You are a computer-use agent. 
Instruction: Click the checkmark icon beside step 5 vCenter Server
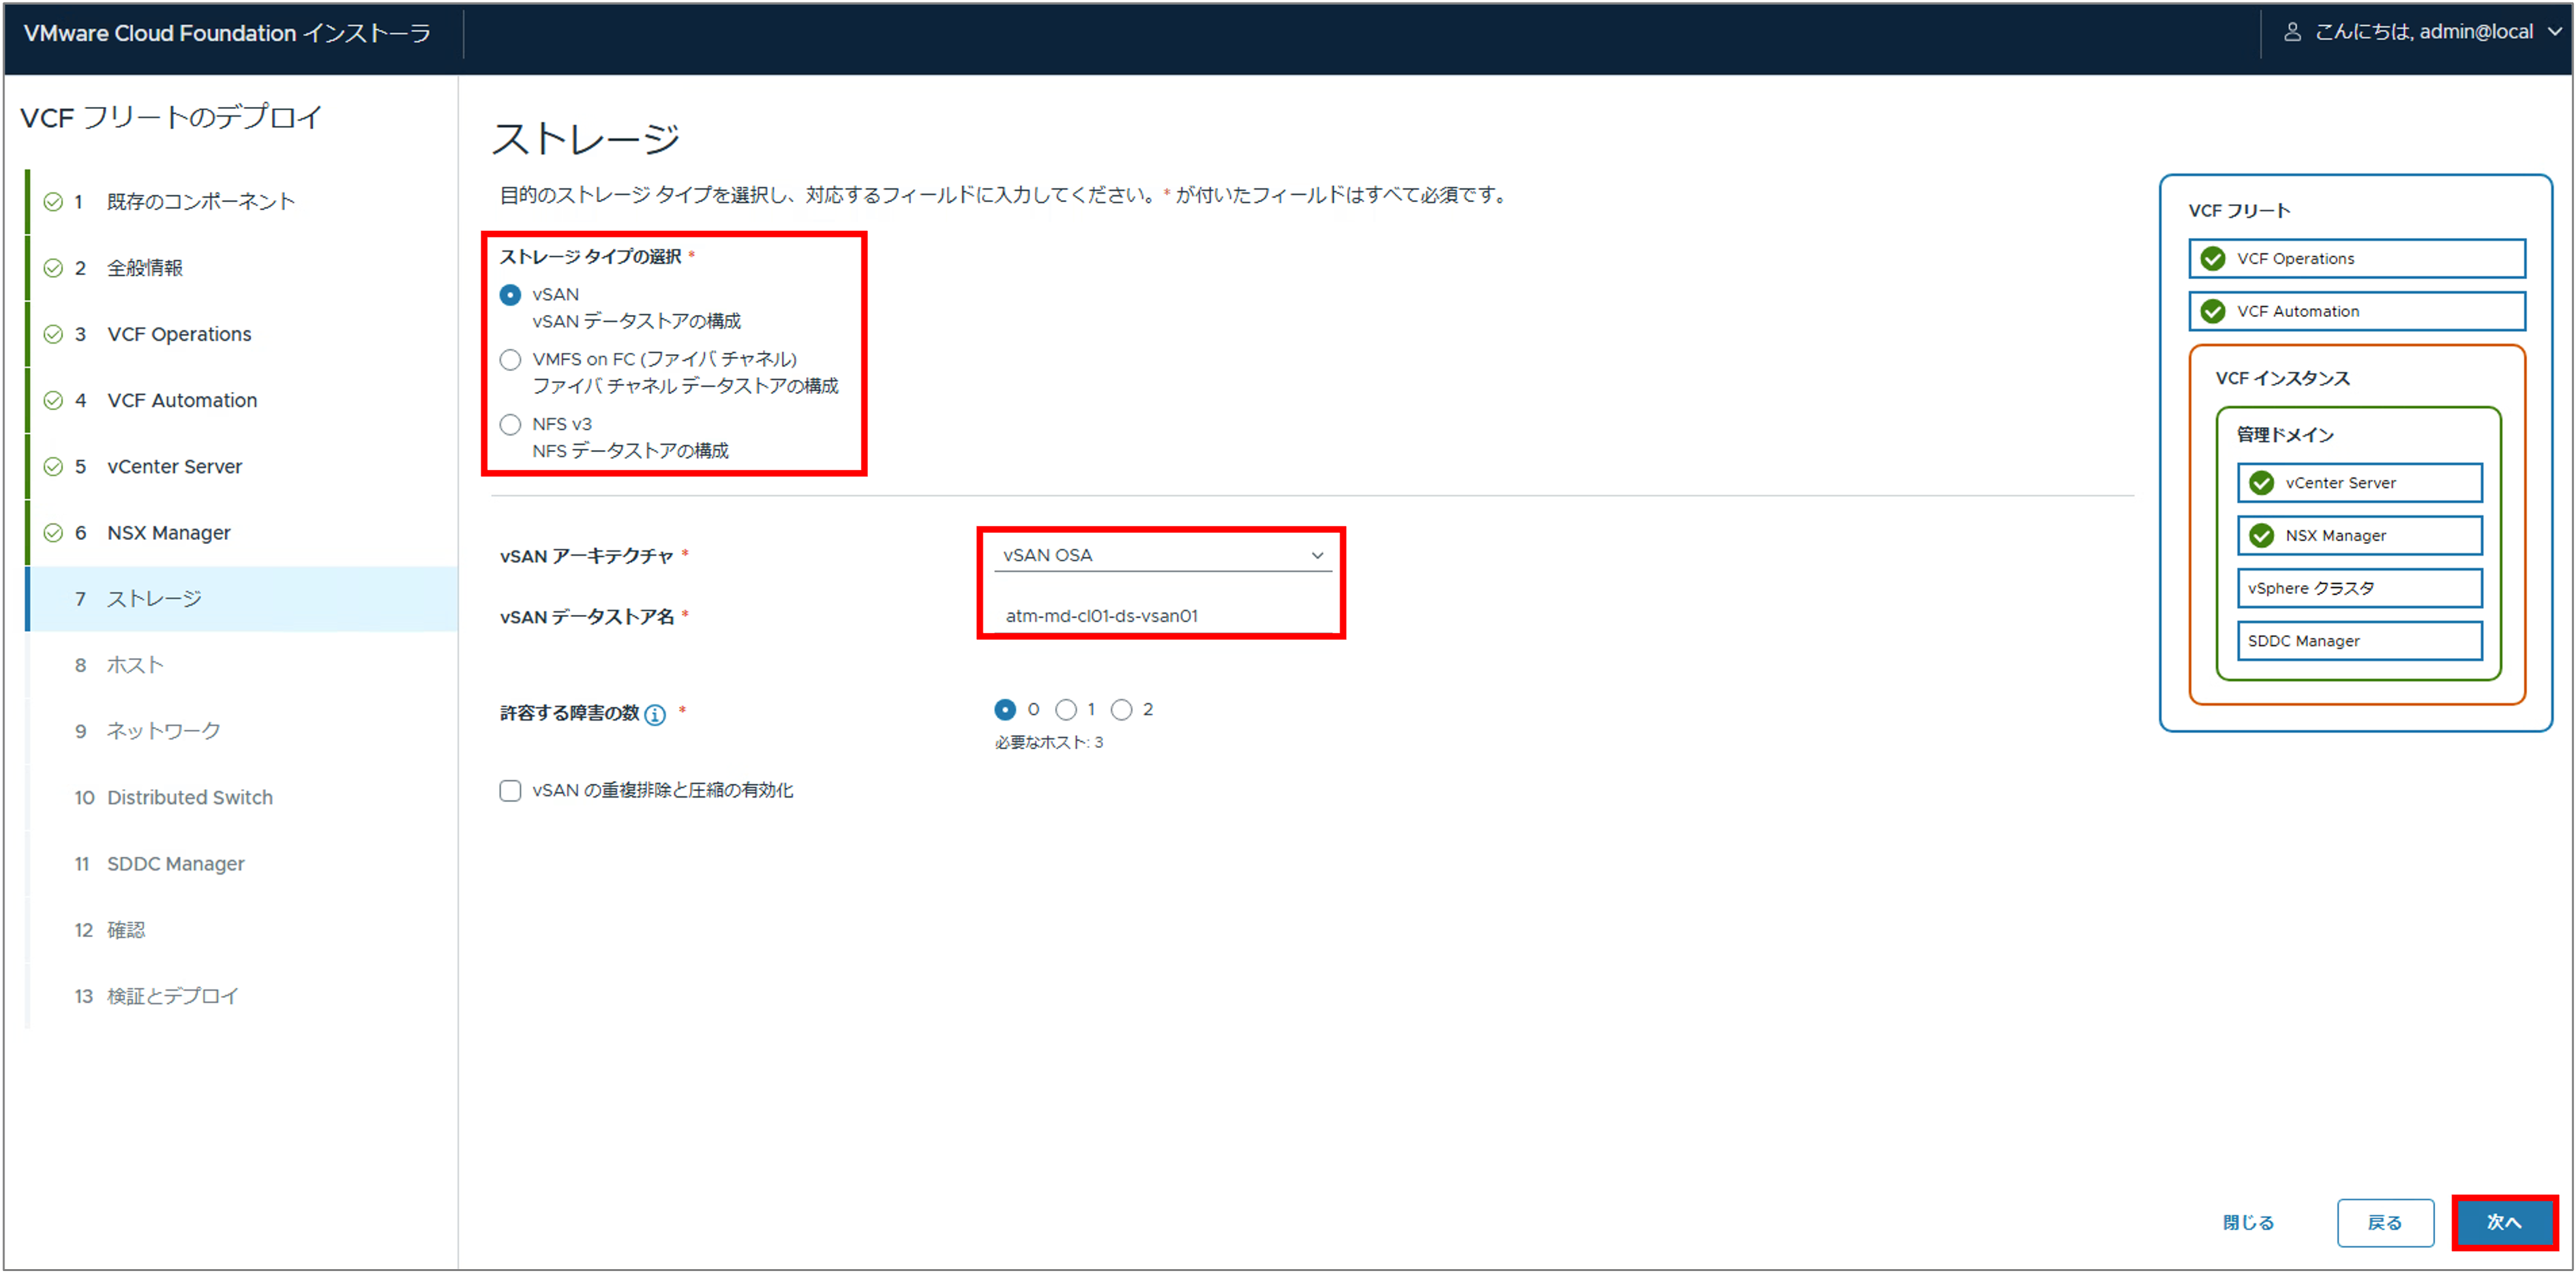coord(53,467)
